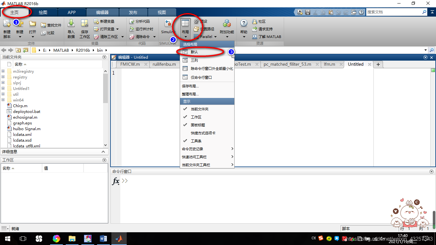Switch to the lfm.m editor tab
This screenshot has height=245, width=436.
pos(329,64)
